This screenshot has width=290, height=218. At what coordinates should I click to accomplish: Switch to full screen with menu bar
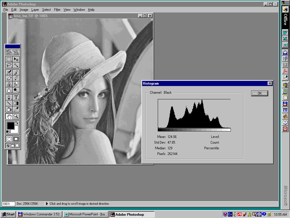tap(12, 146)
